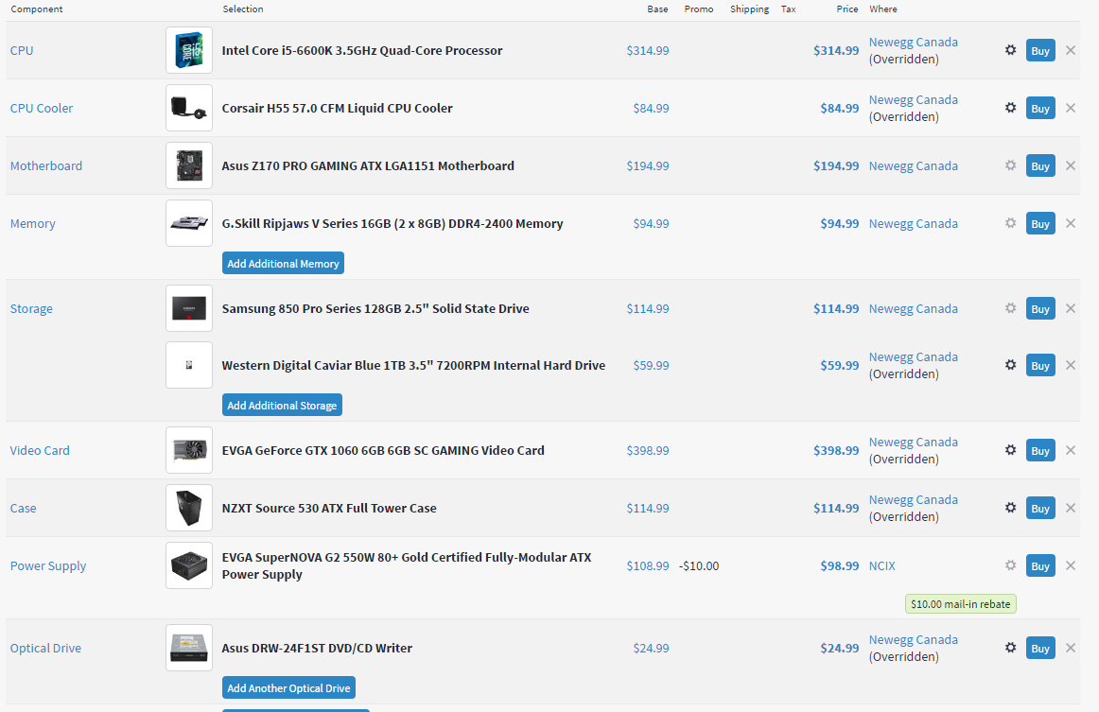Open Western Digital Caviar Blue 1TB product link
This screenshot has width=1099, height=712.
[x=413, y=365]
